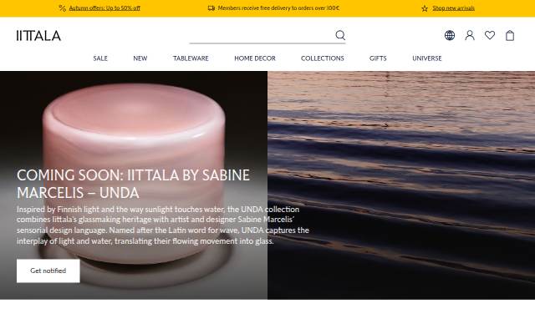535x334 pixels.
Task: Click the Get notified button
Action: pos(48,271)
